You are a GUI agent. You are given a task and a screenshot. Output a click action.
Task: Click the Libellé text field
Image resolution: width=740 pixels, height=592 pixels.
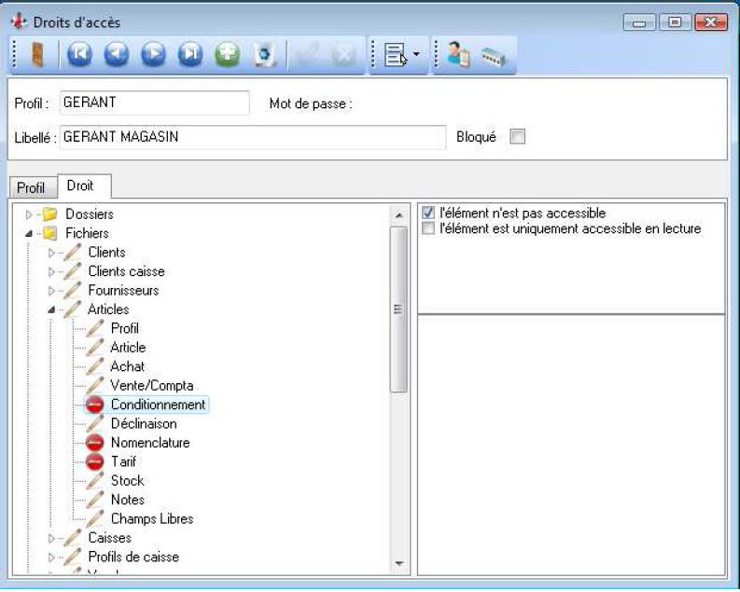(252, 137)
